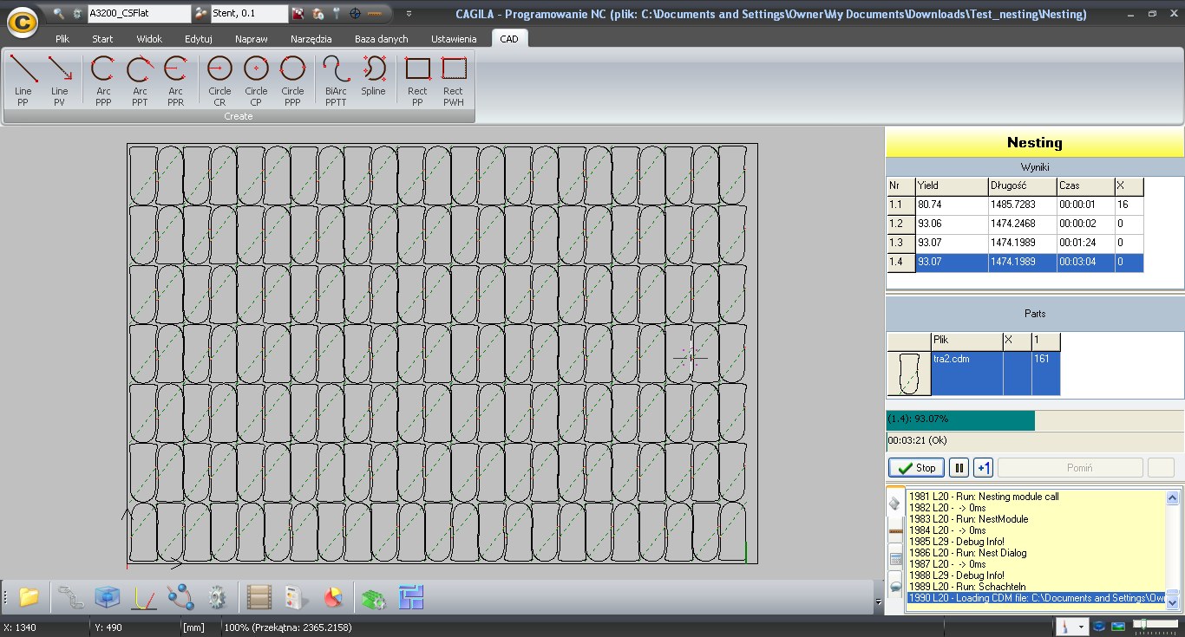Click the Długość column header

point(1022,186)
